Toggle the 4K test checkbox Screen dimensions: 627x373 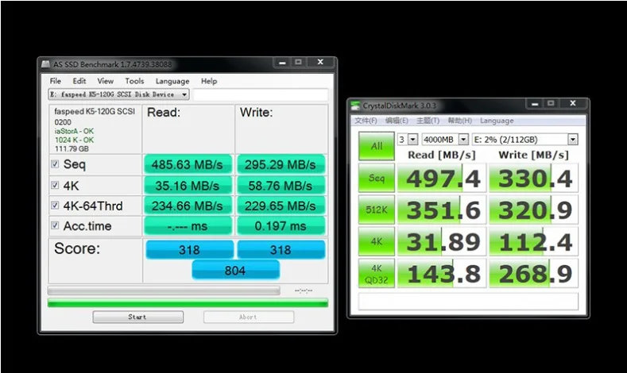pos(55,185)
